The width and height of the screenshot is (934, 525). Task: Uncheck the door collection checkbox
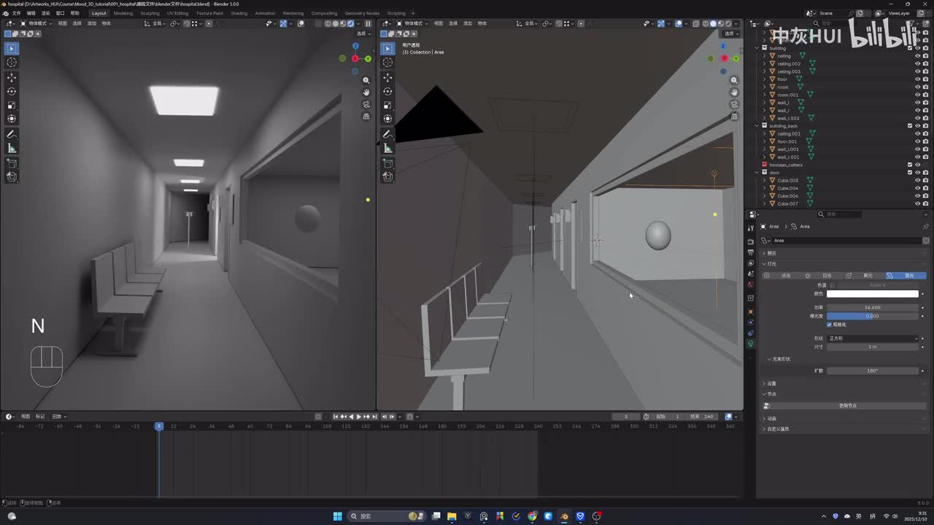[910, 173]
